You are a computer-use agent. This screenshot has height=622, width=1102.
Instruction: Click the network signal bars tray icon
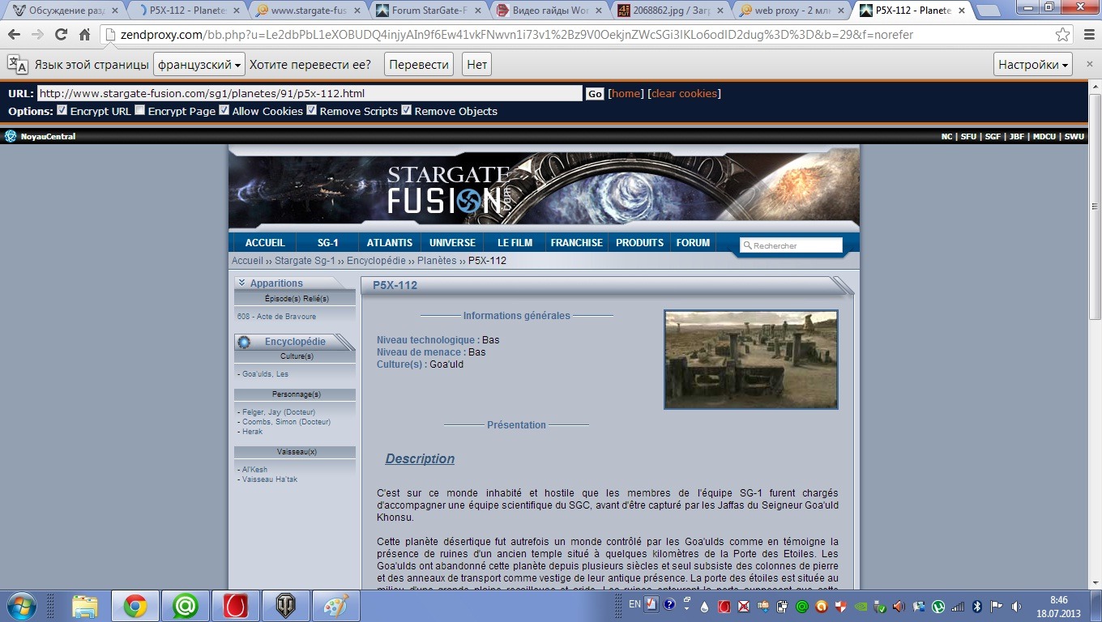coord(958,606)
